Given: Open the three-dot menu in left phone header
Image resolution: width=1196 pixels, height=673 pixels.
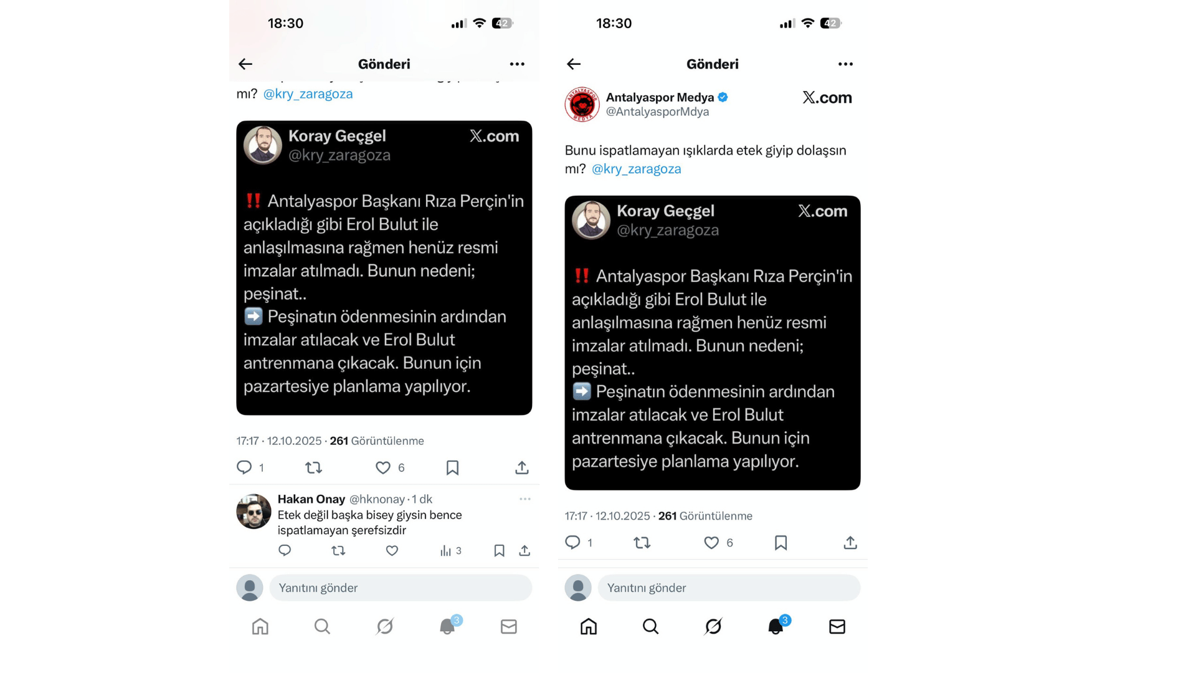Looking at the screenshot, I should click(x=517, y=64).
